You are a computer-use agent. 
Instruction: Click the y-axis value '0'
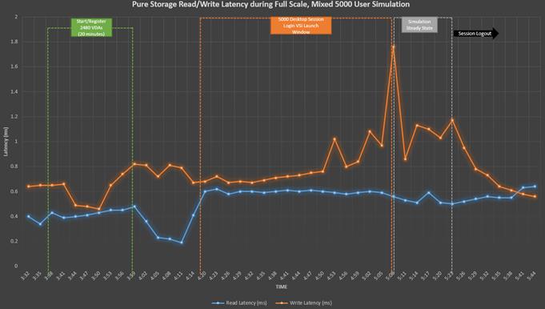pyautogui.click(x=16, y=266)
